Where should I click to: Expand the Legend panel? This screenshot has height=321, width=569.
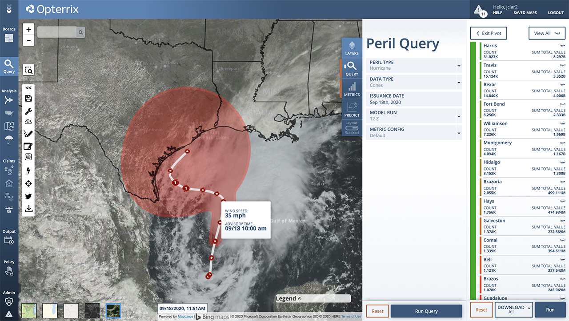coord(313,298)
